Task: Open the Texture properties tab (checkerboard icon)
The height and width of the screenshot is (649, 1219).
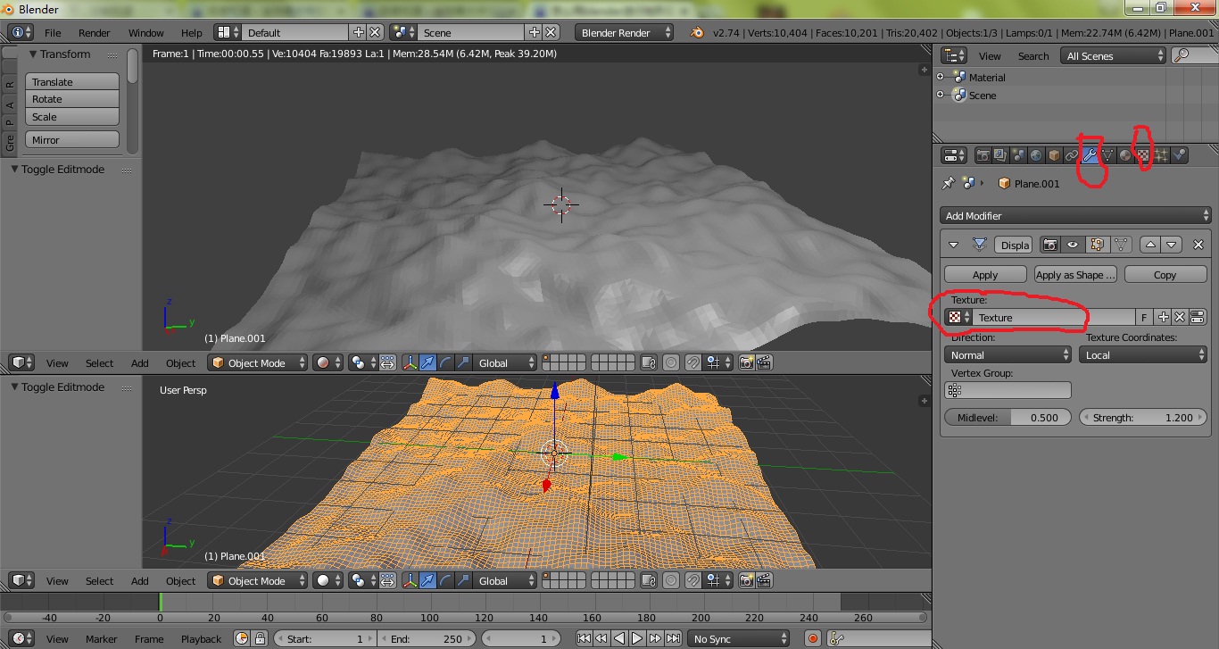Action: (x=1143, y=155)
